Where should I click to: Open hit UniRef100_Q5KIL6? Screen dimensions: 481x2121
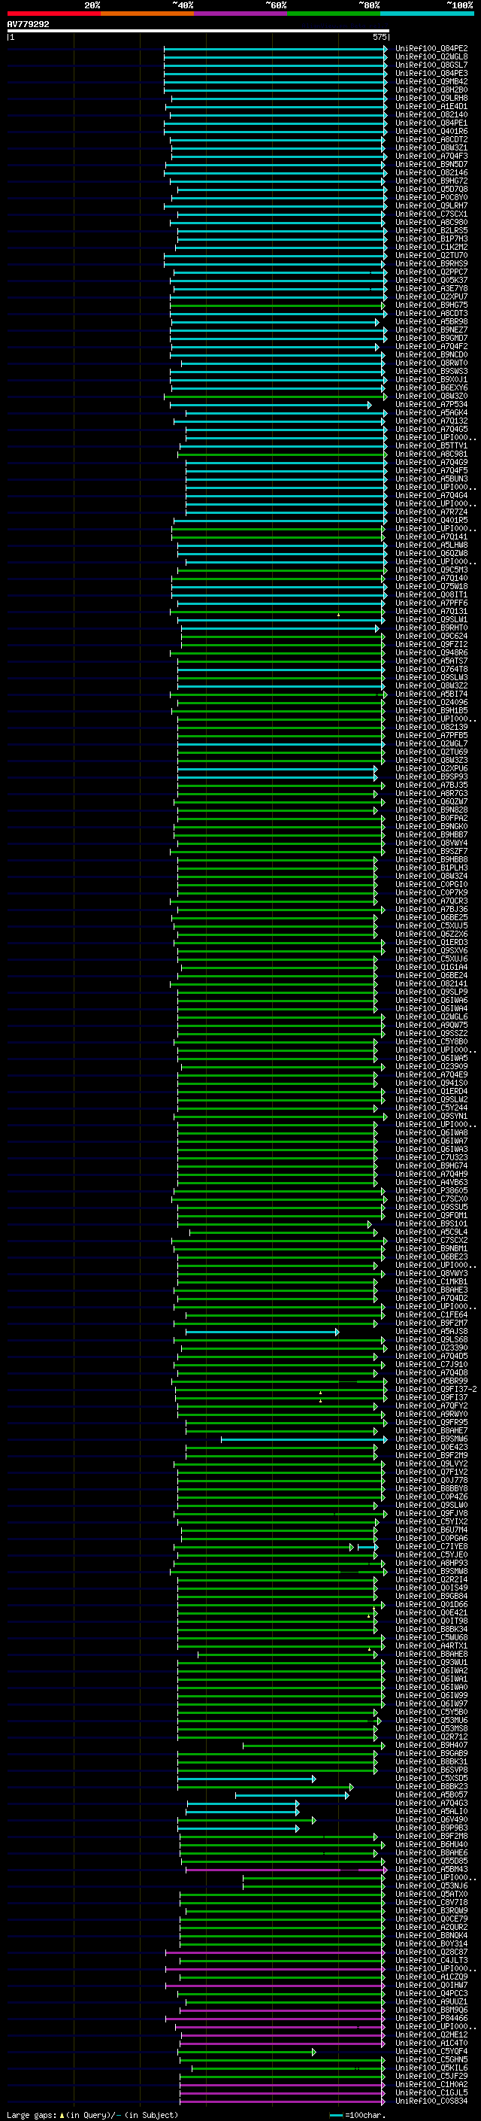(431, 2068)
